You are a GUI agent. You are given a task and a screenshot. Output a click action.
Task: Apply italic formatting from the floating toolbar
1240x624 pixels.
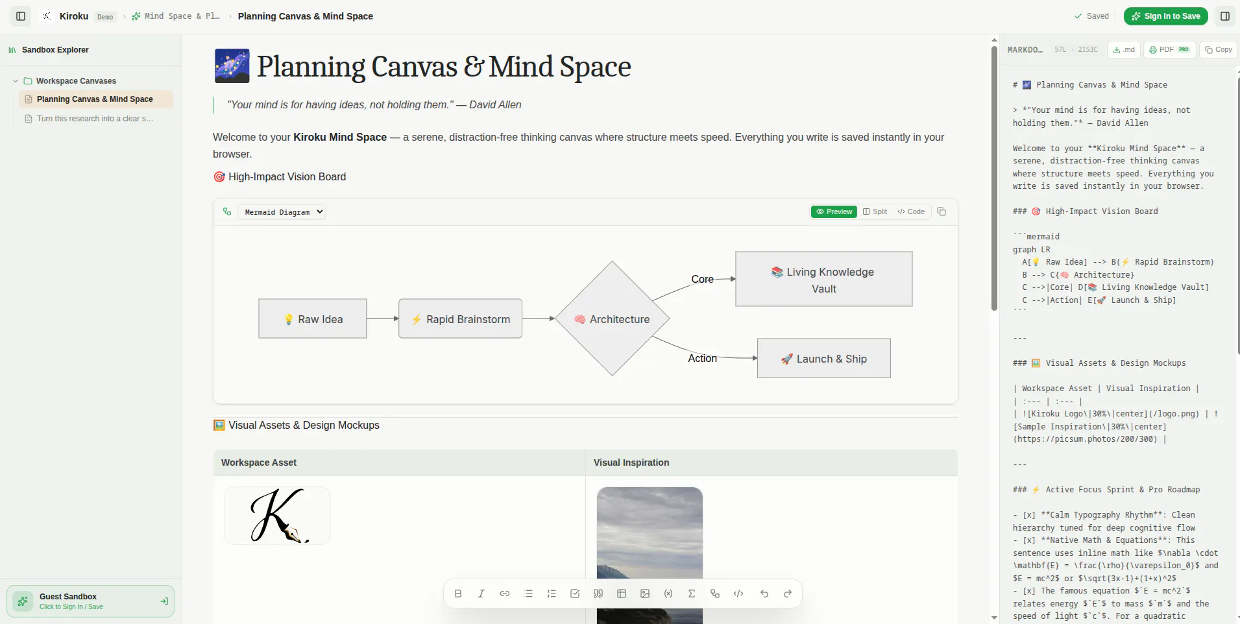pos(481,594)
